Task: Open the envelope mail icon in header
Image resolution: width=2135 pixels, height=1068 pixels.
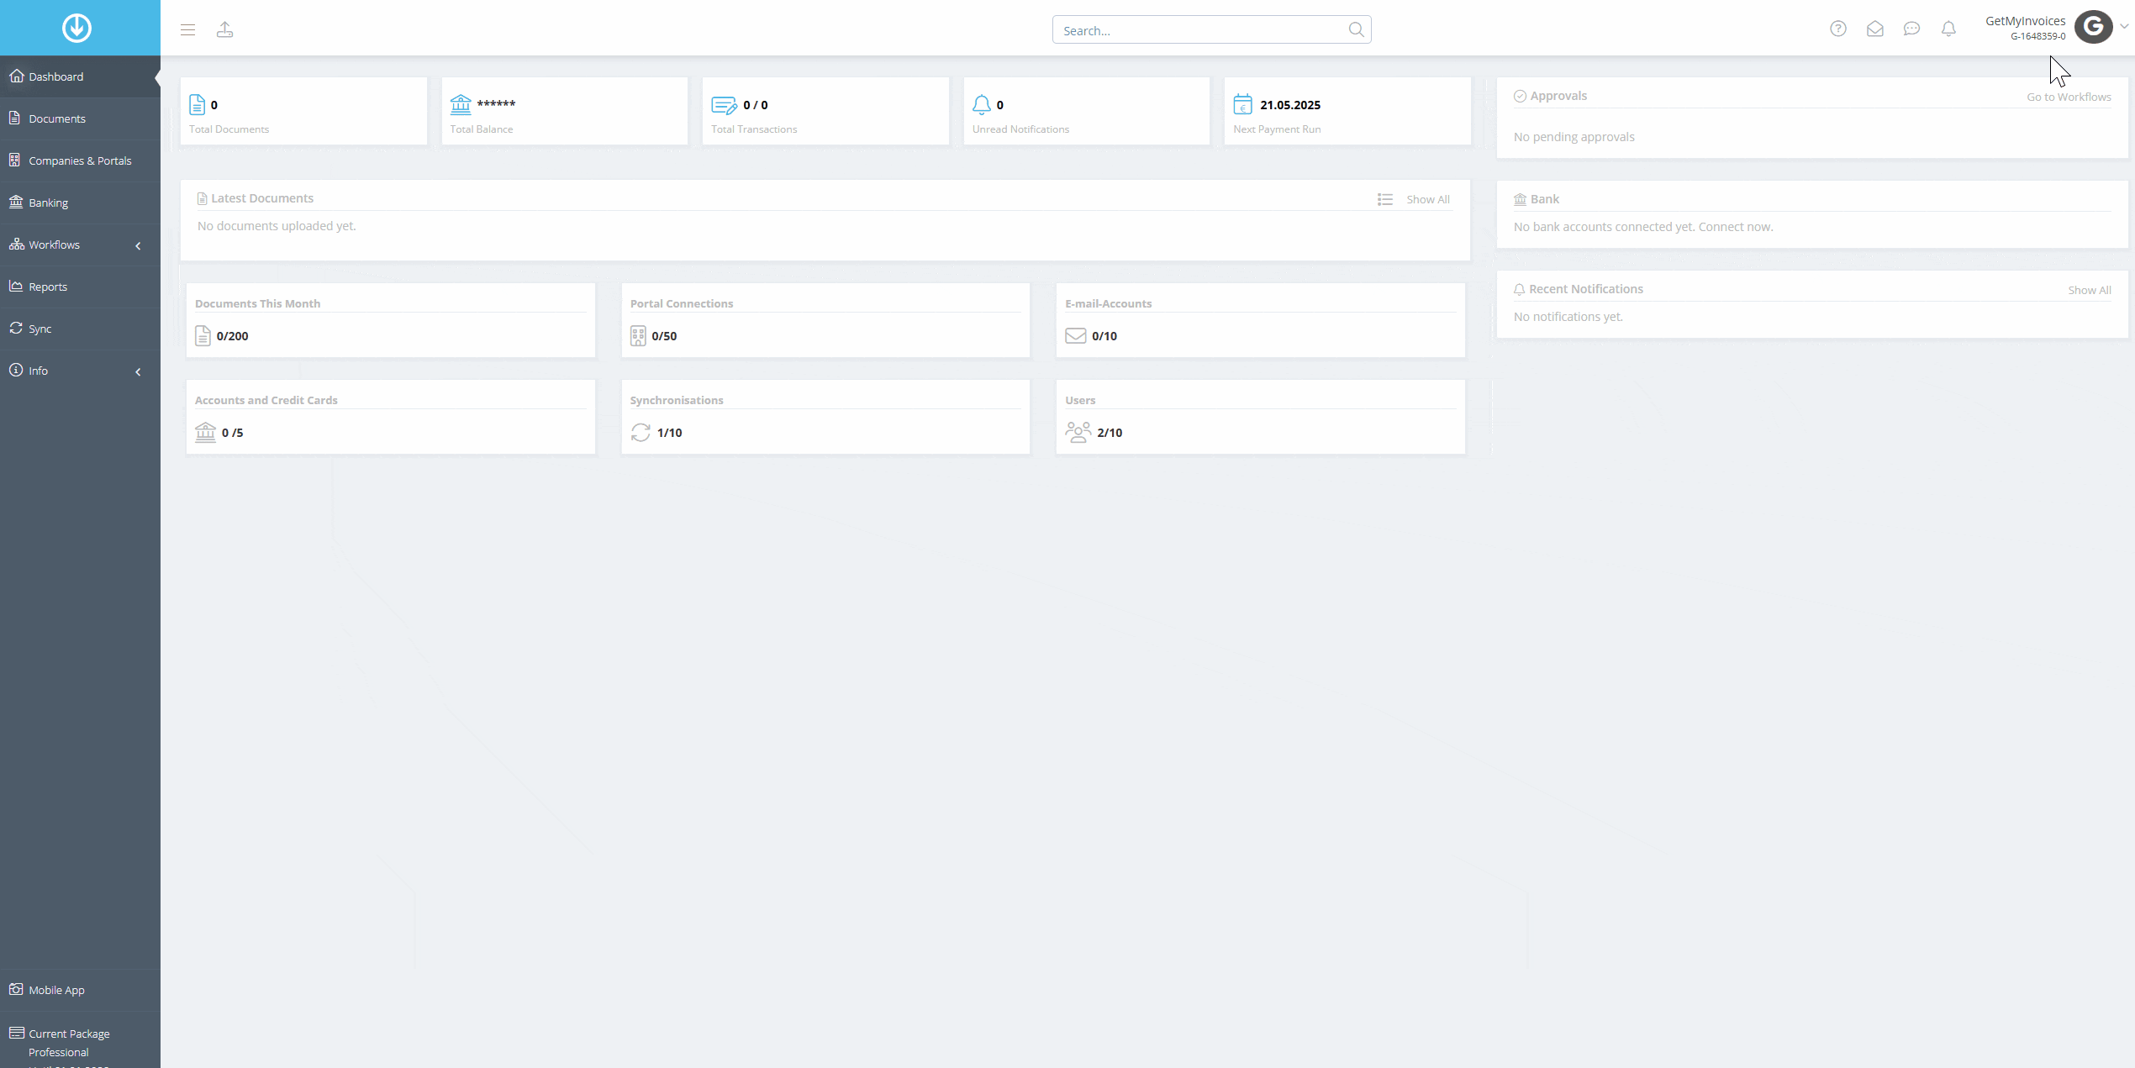Action: coord(1875,29)
